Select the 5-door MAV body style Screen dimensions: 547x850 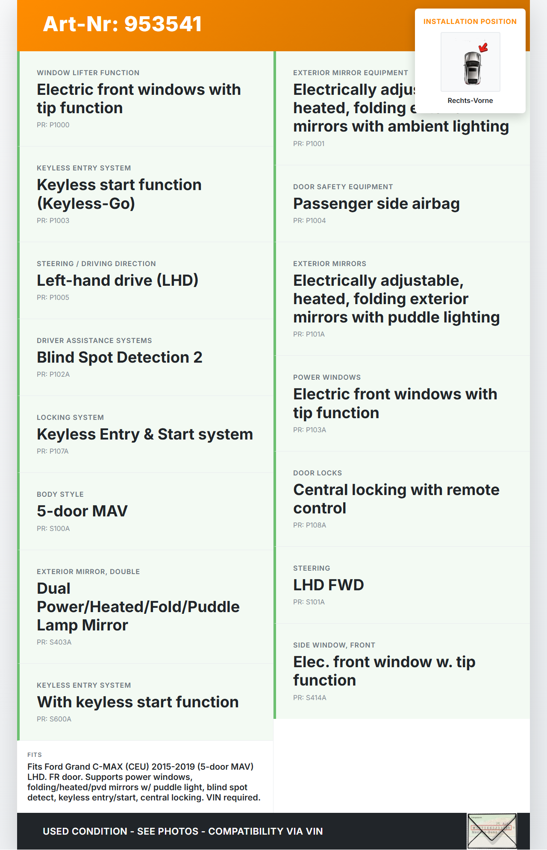point(82,511)
